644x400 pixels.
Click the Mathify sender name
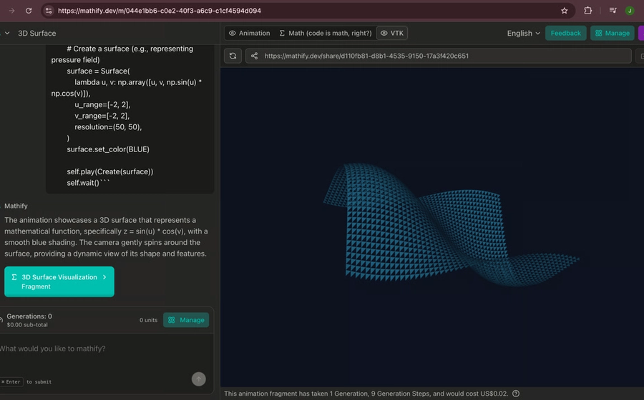click(x=16, y=206)
